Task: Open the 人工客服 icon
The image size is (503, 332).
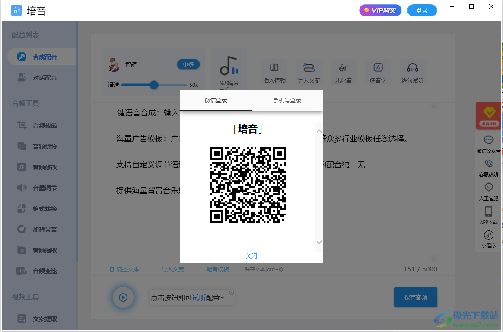Action: coord(489,187)
